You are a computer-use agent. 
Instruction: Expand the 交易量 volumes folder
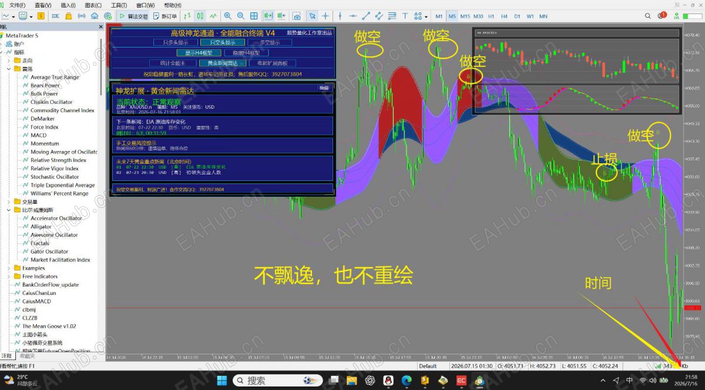pyautogui.click(x=9, y=201)
